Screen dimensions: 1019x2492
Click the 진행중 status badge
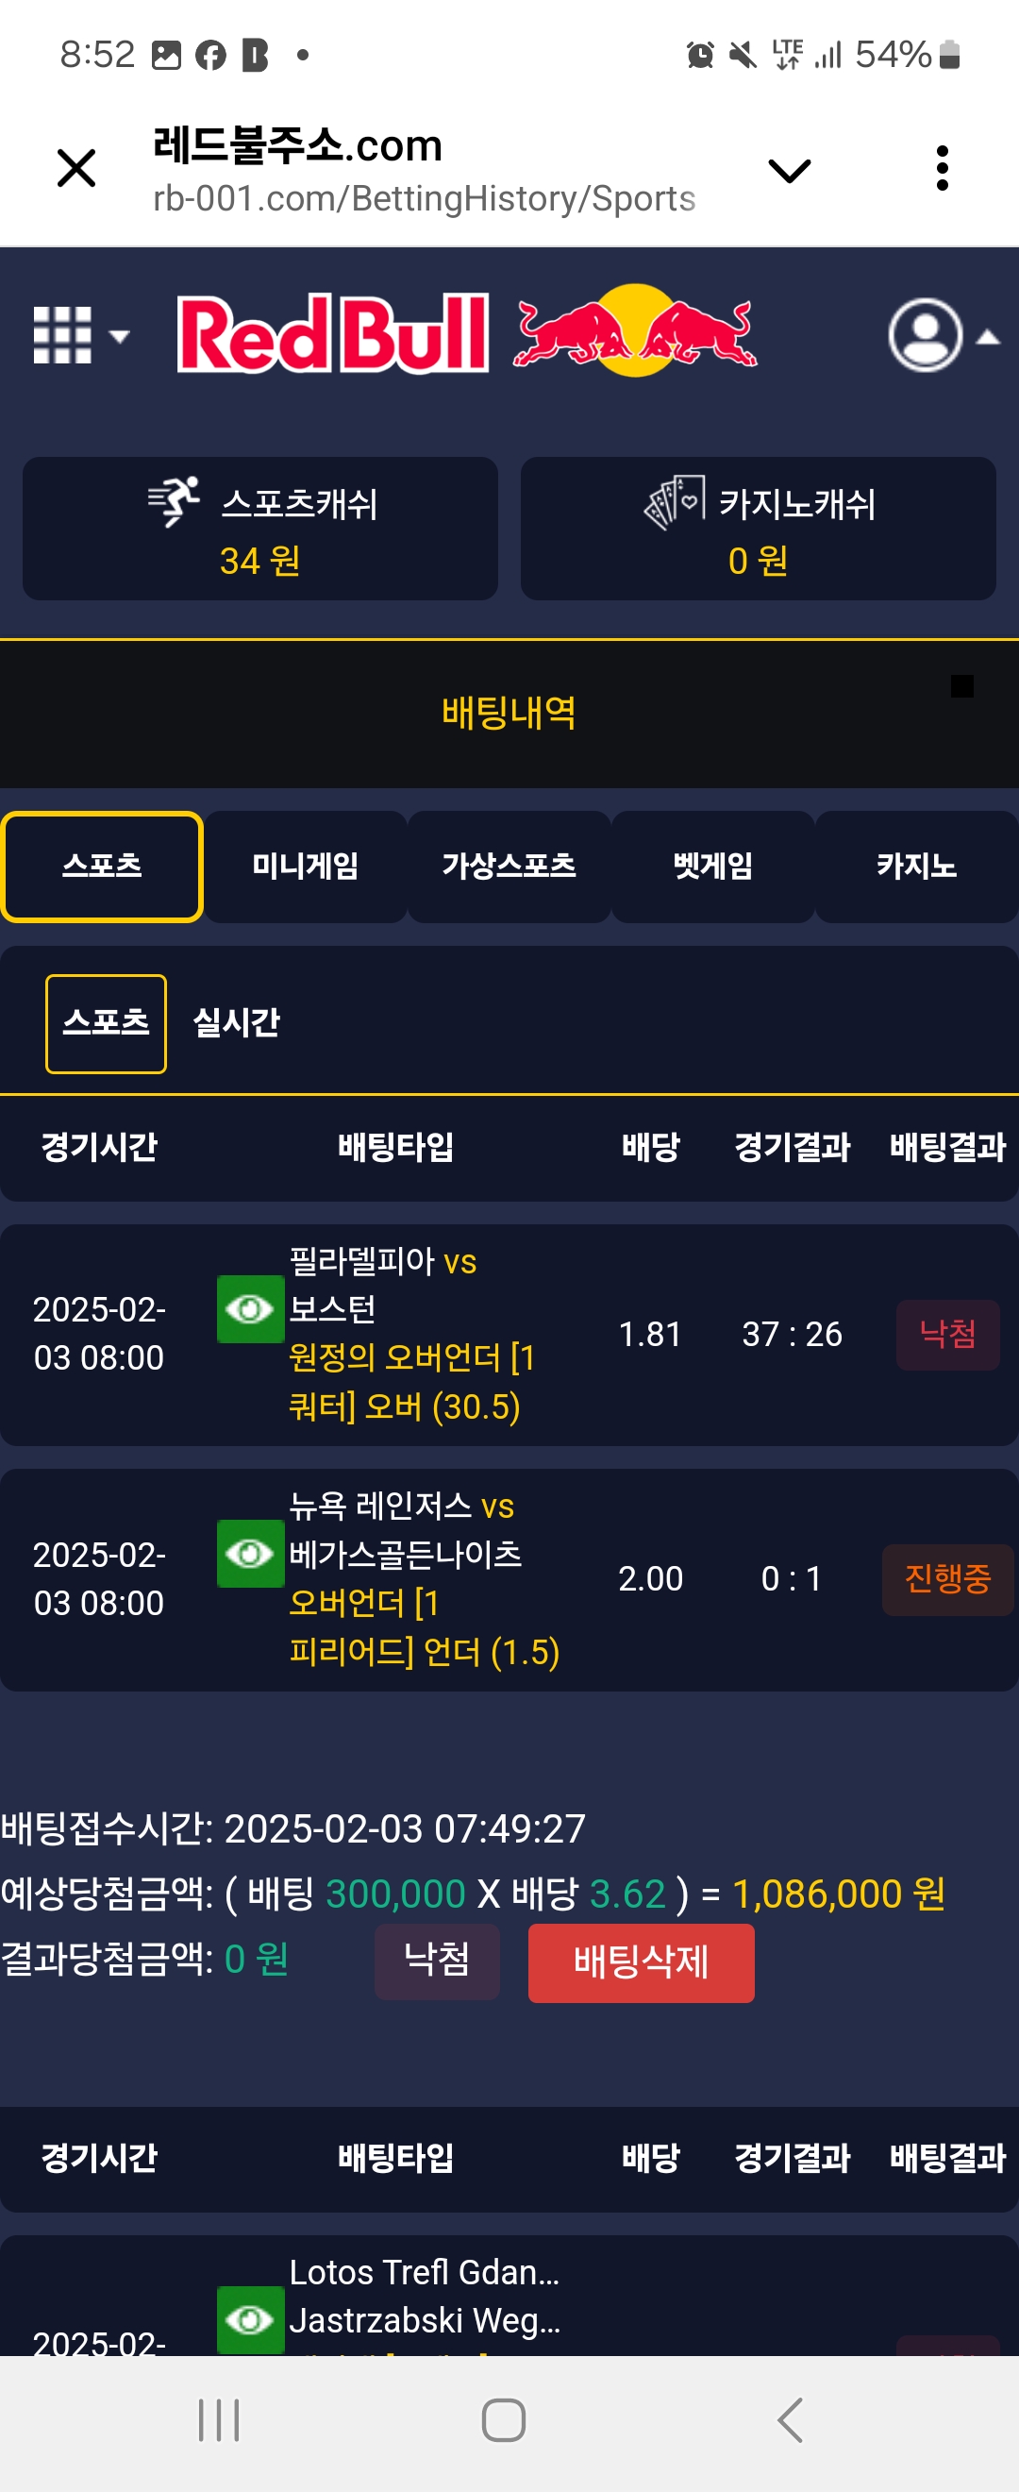[947, 1579]
